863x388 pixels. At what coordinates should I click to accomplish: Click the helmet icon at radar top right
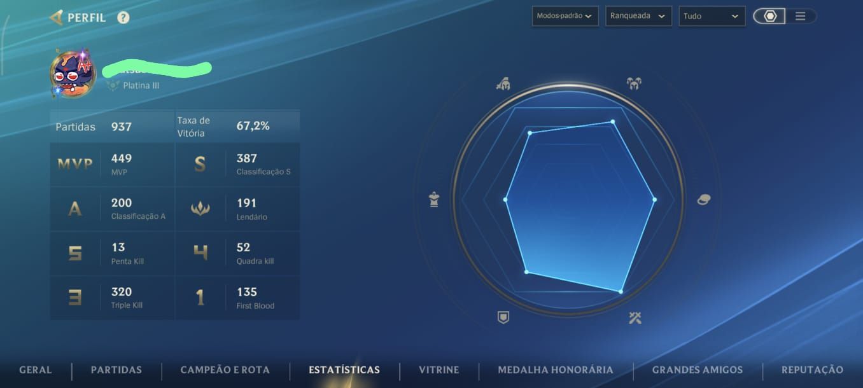coord(634,83)
